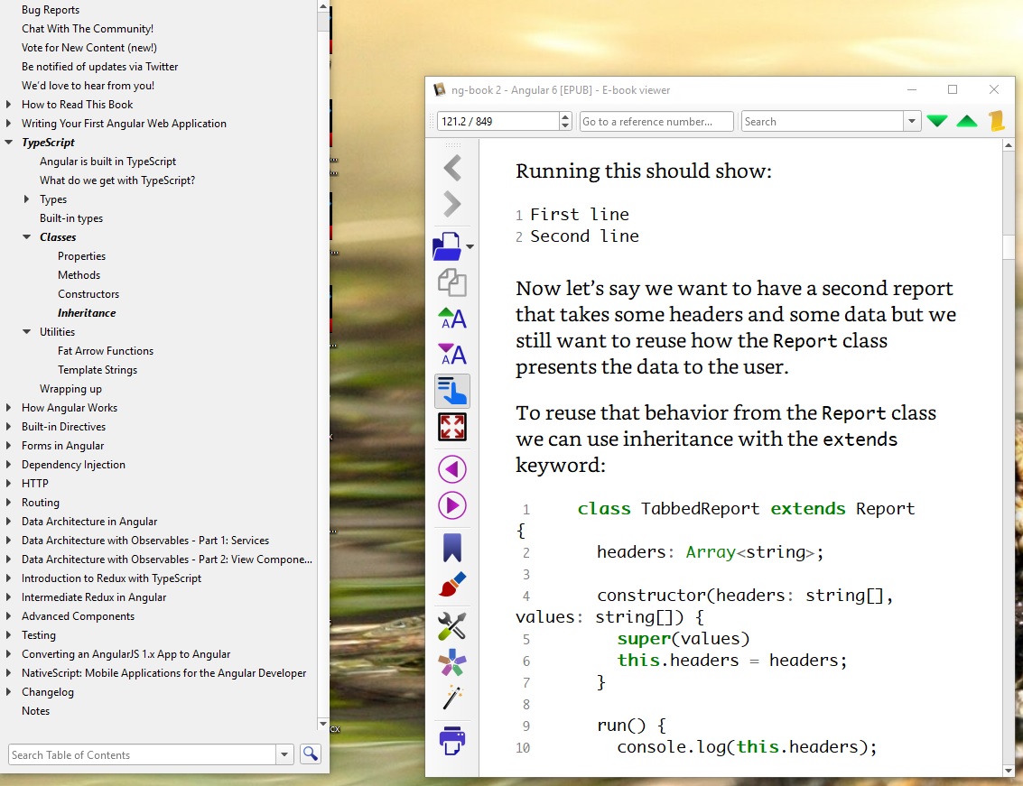Open Wrapping up entry
Screen dimensions: 1023x786
tap(70, 388)
